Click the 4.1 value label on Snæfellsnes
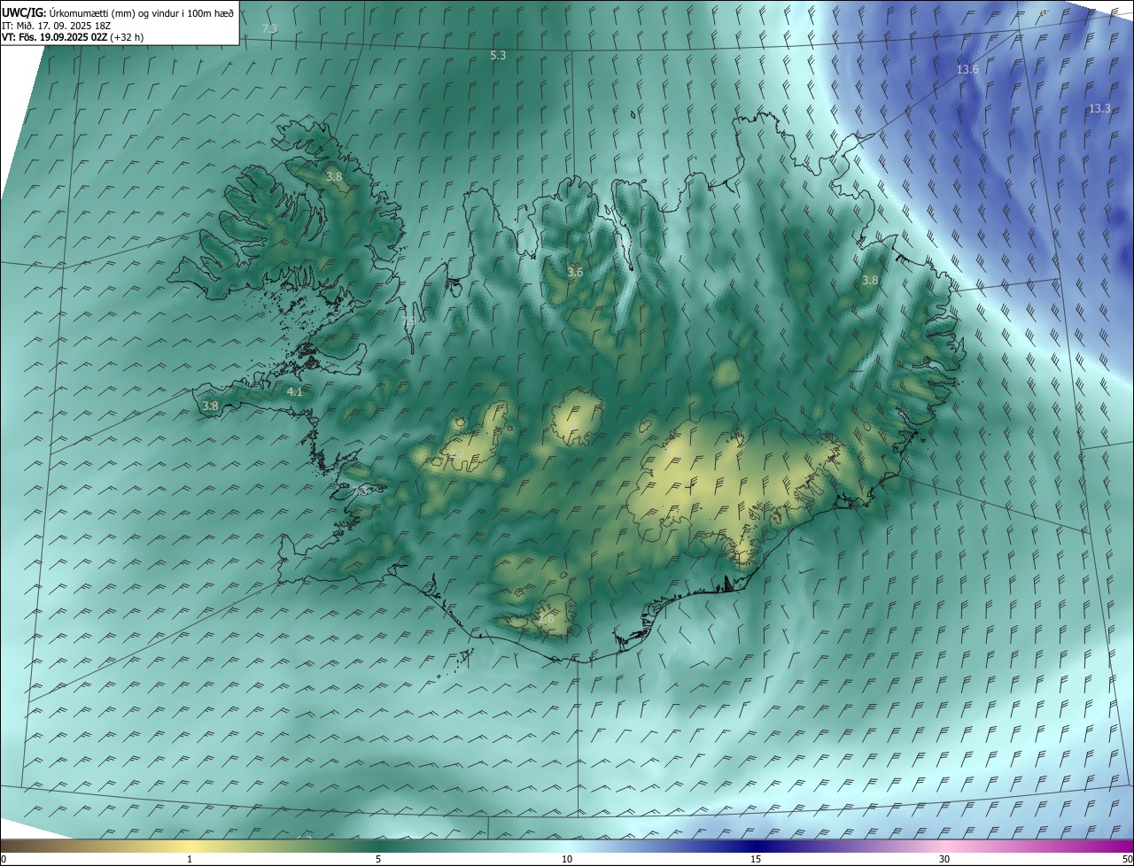The height and width of the screenshot is (866, 1134). tap(295, 391)
